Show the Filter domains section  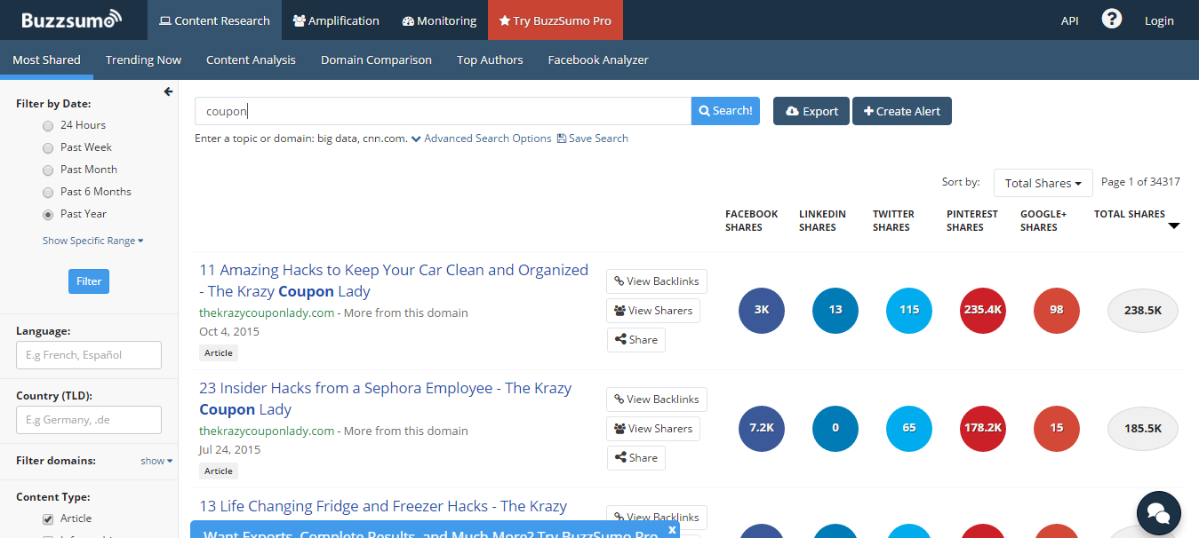tap(156, 461)
